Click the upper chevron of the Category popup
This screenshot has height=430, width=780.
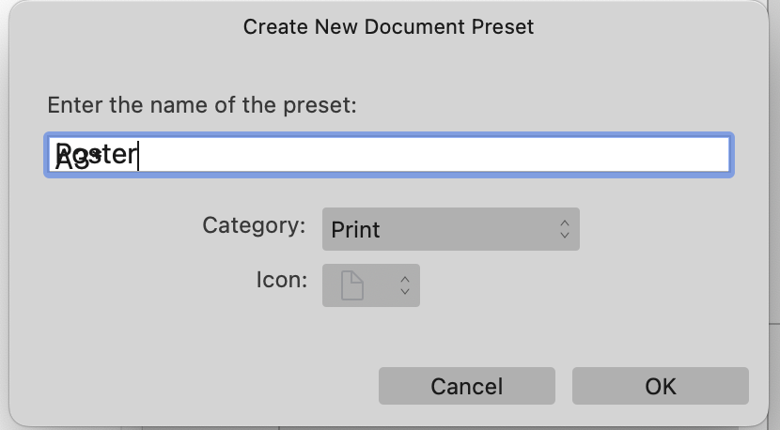tap(564, 223)
